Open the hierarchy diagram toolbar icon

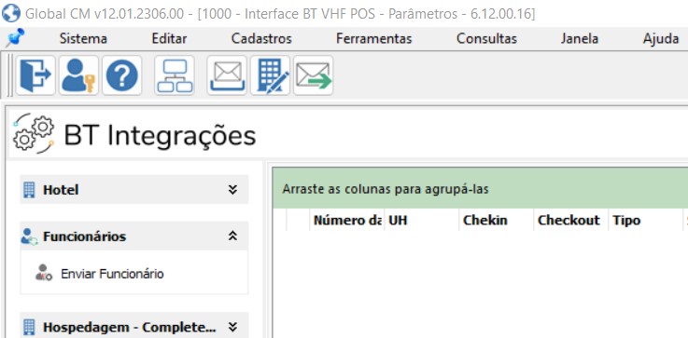pos(175,75)
